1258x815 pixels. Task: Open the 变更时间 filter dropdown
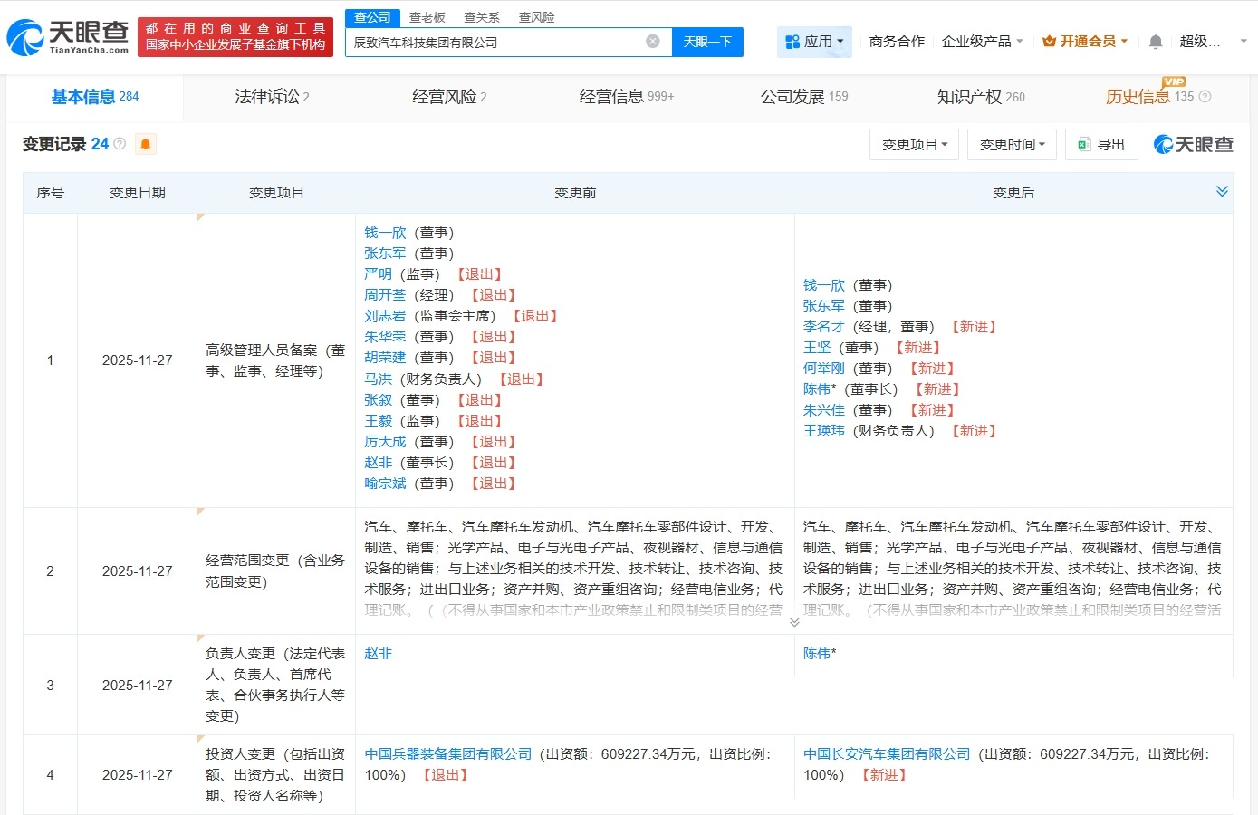click(1012, 143)
